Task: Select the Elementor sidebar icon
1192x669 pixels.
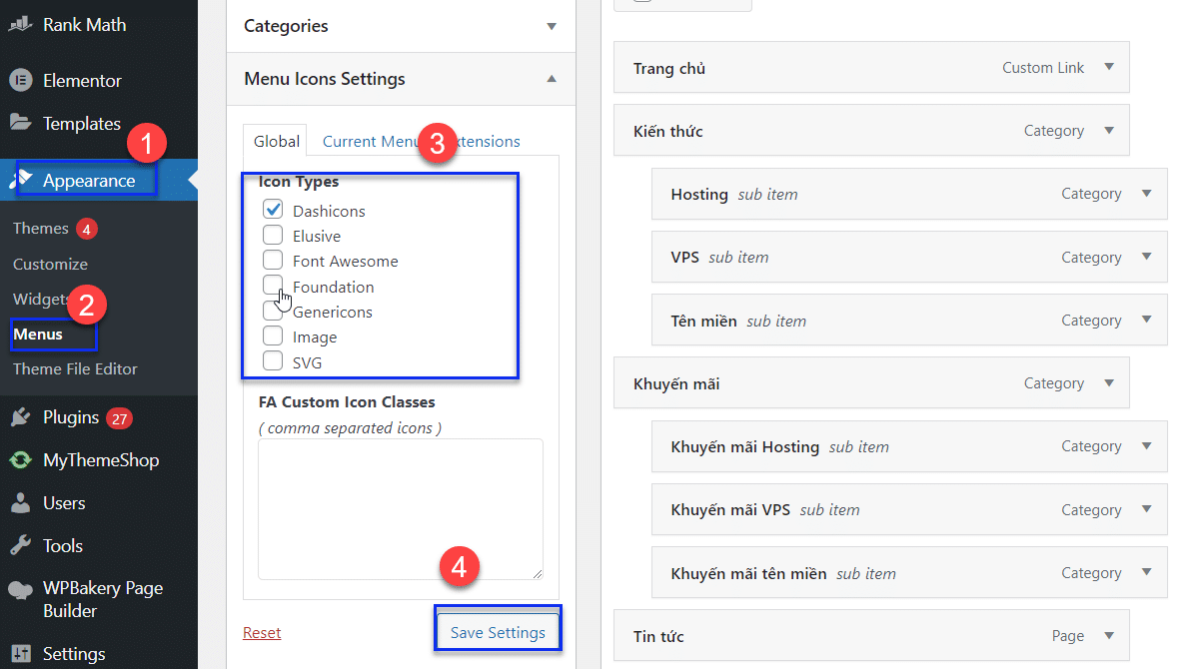Action: [18, 80]
